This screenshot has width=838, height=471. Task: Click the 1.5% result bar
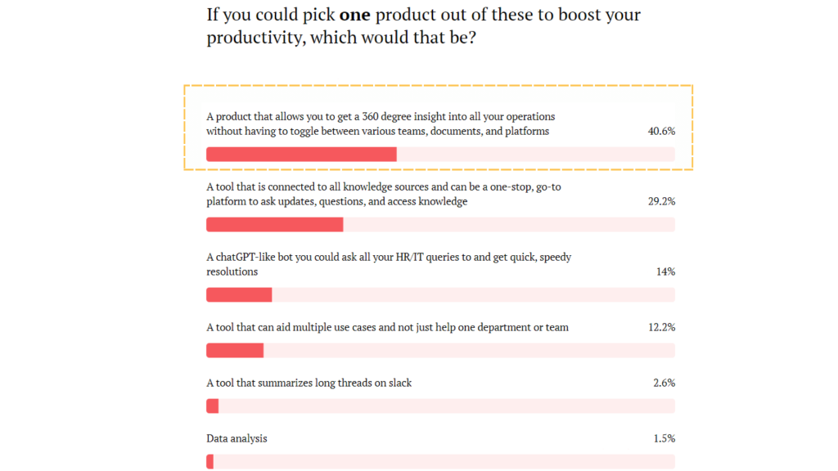tap(440, 462)
